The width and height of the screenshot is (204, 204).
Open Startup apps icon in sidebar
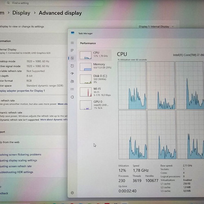(72, 73)
